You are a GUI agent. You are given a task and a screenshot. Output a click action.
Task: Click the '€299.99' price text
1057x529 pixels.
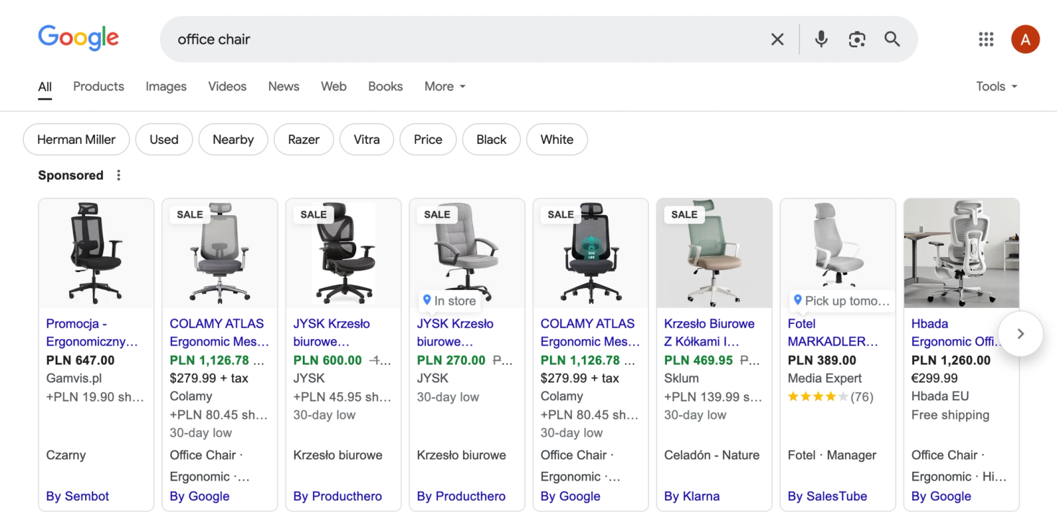(934, 379)
